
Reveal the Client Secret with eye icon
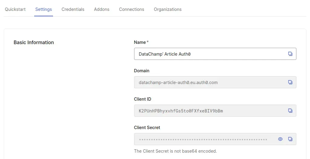pos(280,139)
